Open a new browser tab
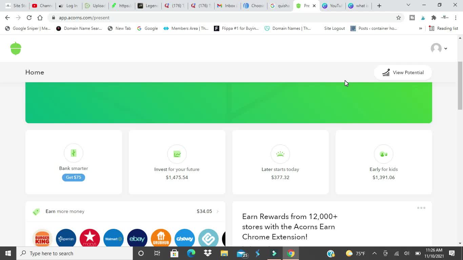The image size is (463, 260). pyautogui.click(x=379, y=6)
